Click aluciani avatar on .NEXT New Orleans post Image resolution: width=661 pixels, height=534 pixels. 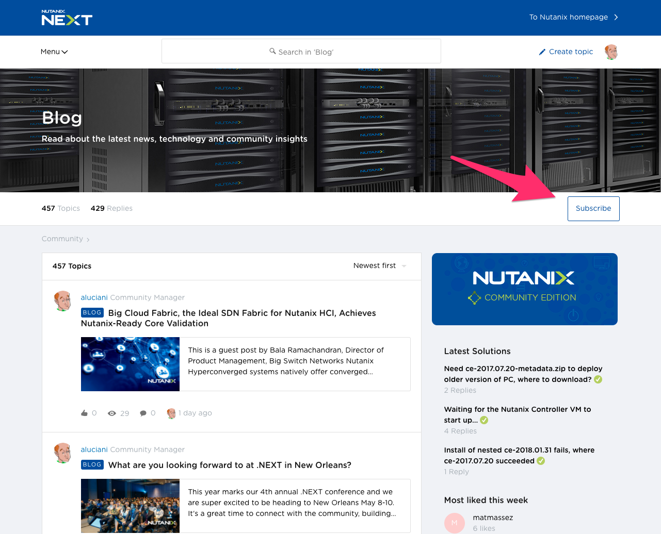[x=62, y=453]
